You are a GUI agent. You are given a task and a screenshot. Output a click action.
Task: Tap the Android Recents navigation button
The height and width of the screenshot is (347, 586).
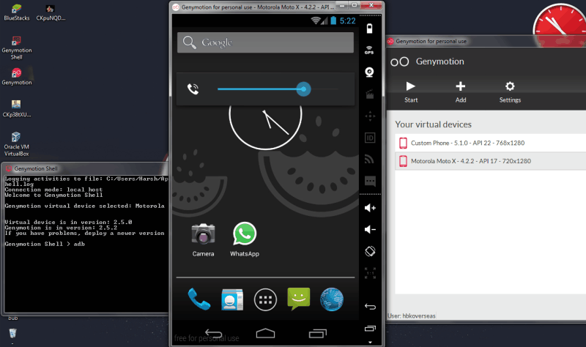click(318, 333)
